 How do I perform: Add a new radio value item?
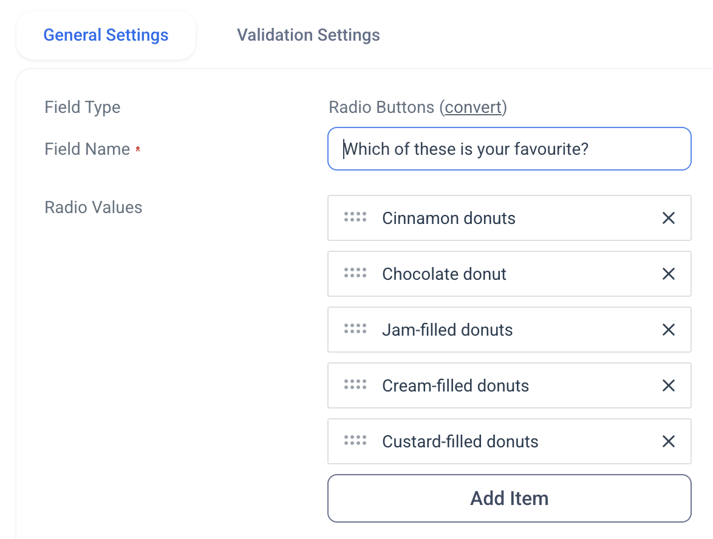[x=510, y=498]
